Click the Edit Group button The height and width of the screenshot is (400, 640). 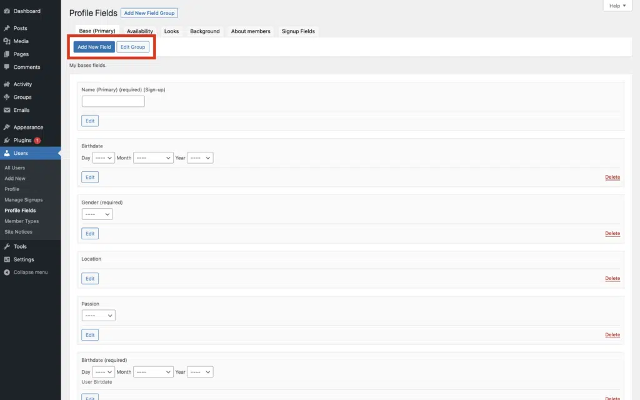click(x=132, y=47)
